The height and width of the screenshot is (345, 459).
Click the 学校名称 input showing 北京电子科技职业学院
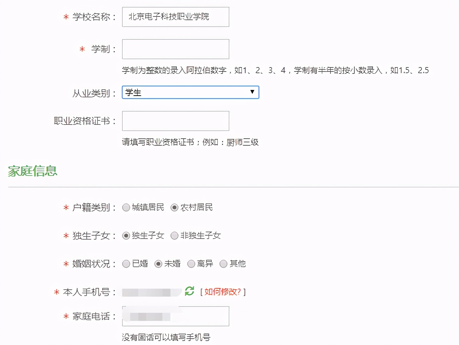tap(175, 17)
